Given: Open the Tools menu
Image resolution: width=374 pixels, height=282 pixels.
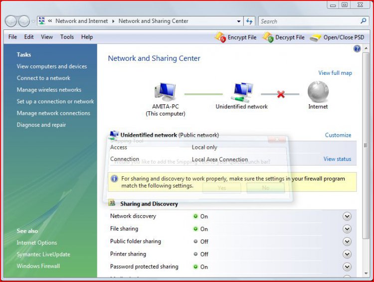Looking at the screenshot, I should tap(67, 37).
